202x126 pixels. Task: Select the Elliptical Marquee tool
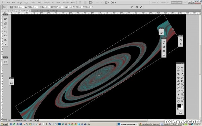178,68
